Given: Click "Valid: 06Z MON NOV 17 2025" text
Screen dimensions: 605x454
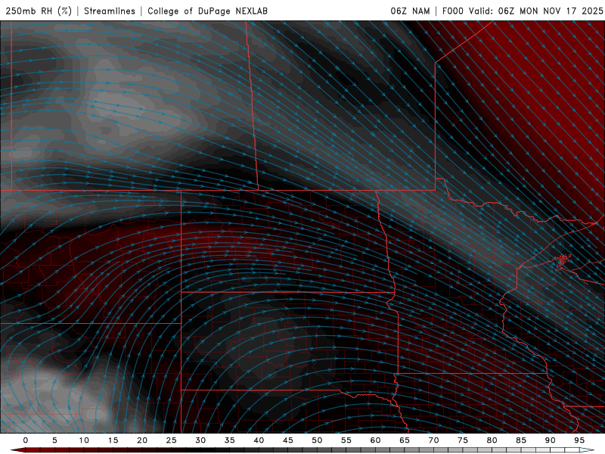Looking at the screenshot, I should tap(535, 11).
